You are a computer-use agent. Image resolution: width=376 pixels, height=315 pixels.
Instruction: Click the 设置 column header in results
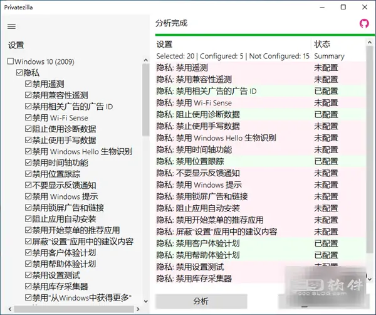(233, 44)
